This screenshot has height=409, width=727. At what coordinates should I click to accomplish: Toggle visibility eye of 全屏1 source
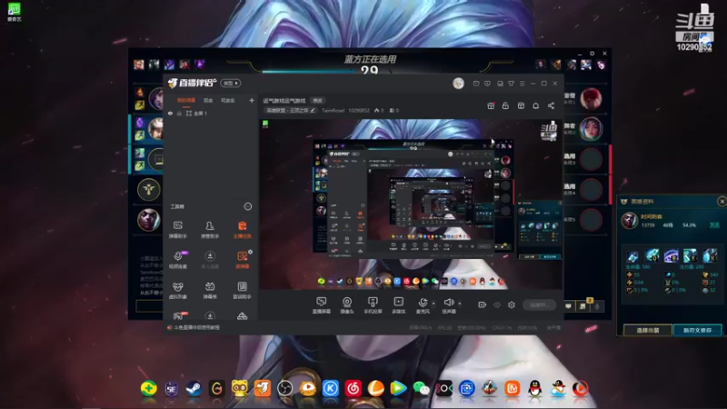coord(170,113)
